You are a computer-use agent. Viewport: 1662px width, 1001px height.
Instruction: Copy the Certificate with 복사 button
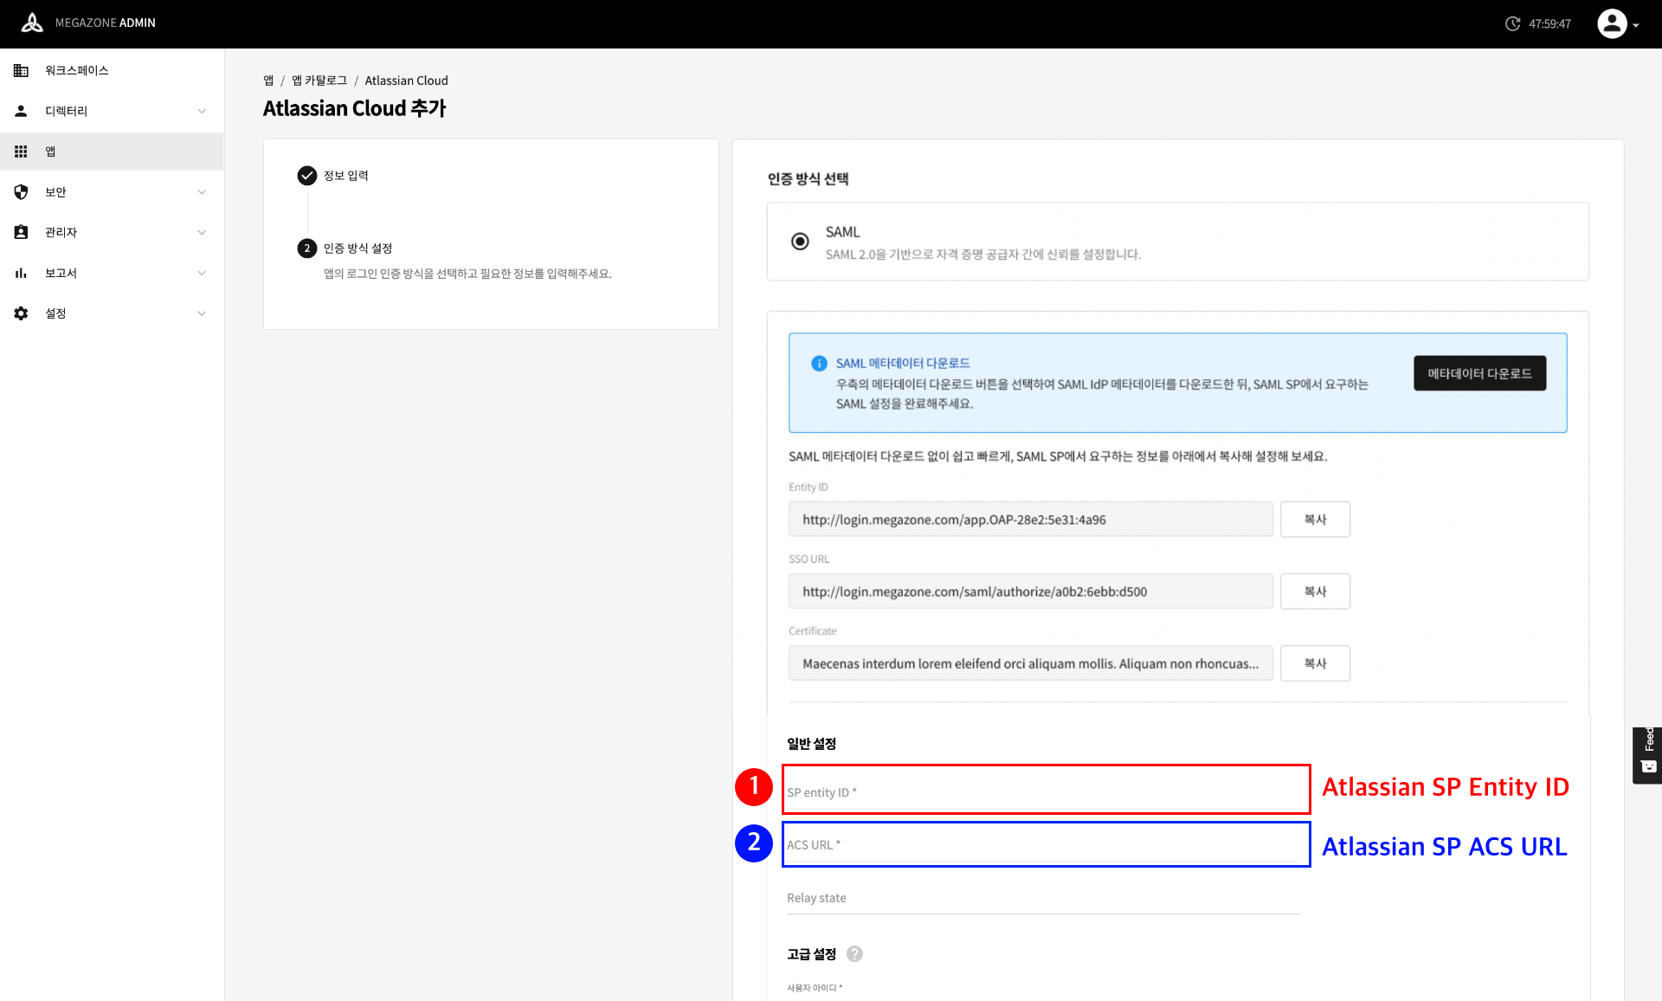(x=1315, y=663)
